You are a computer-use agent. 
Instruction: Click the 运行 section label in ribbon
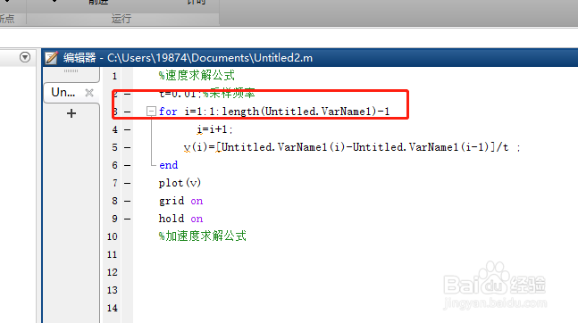pos(121,19)
